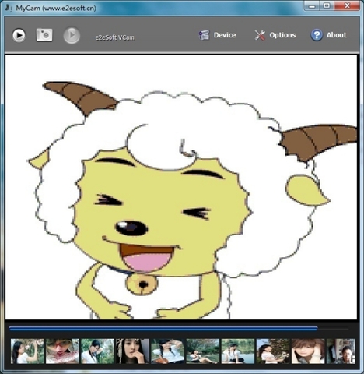The width and height of the screenshot is (364, 374).
Task: Click the e2eSoft VCam label
Action: coord(115,37)
